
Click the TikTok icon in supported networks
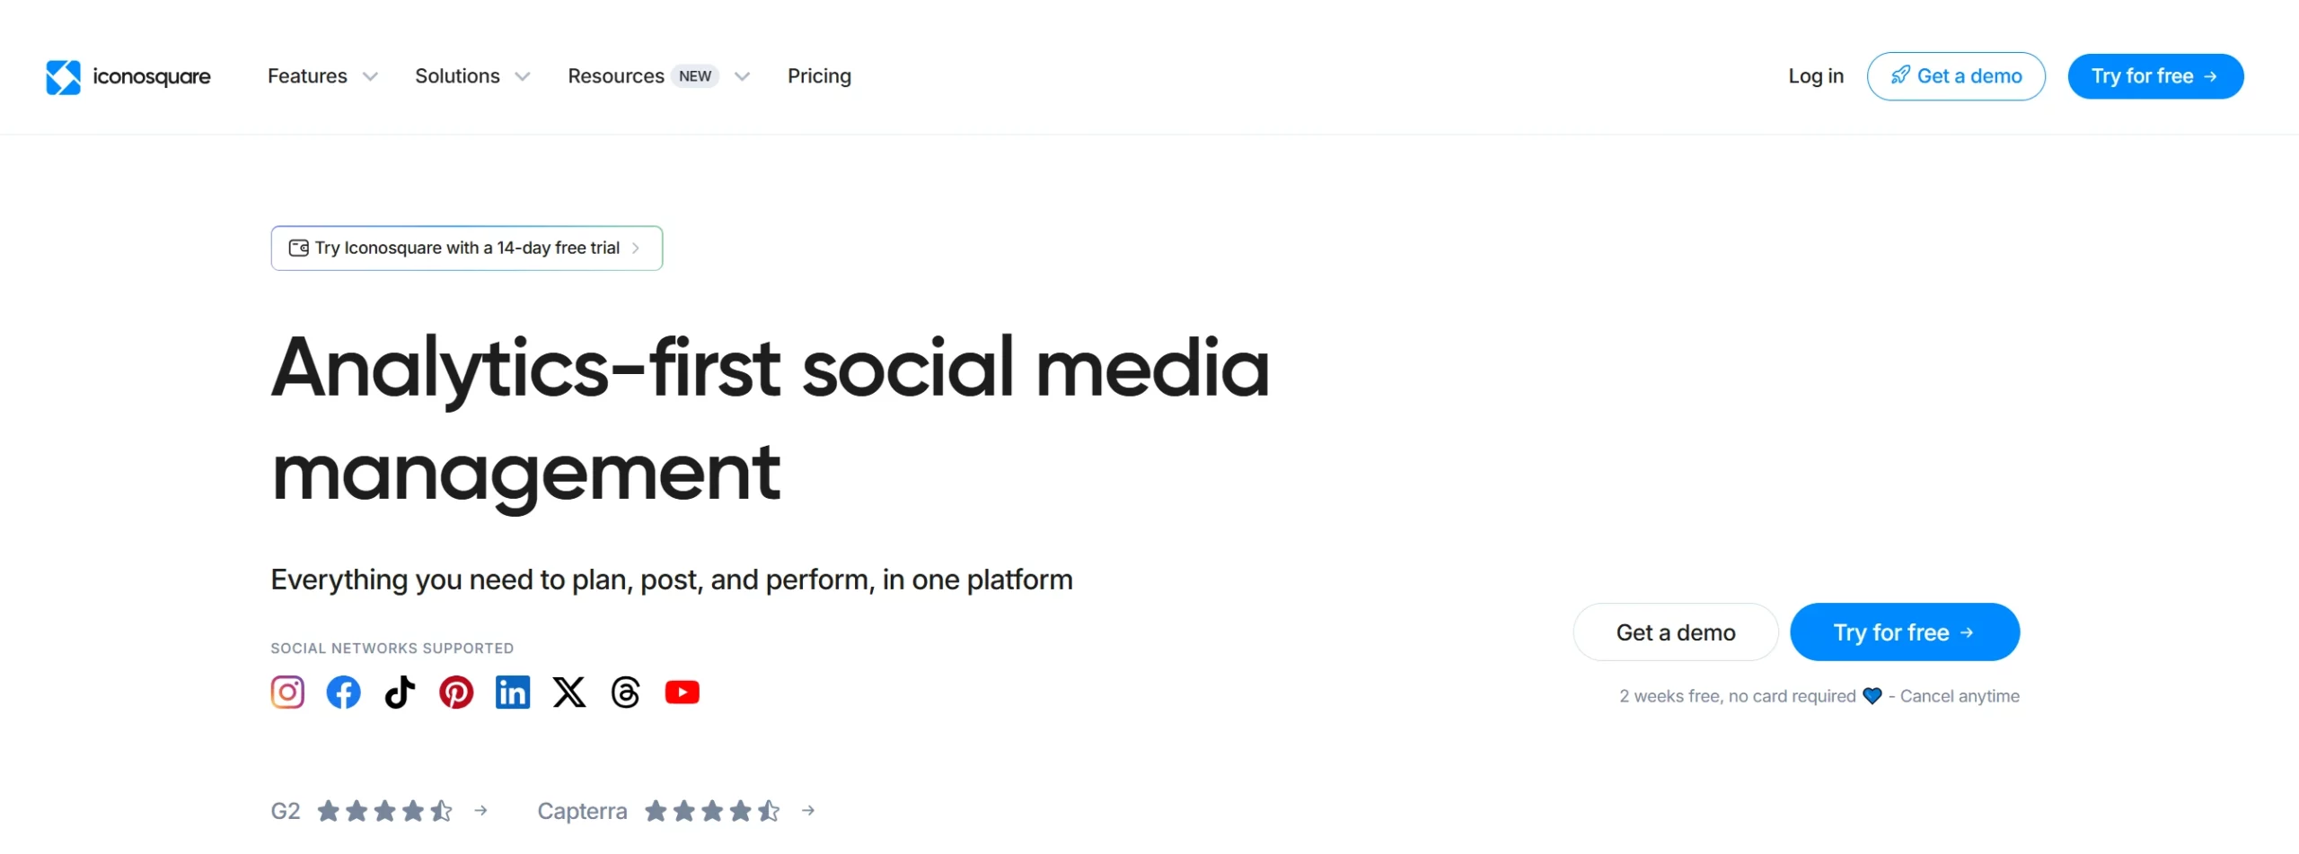400,692
